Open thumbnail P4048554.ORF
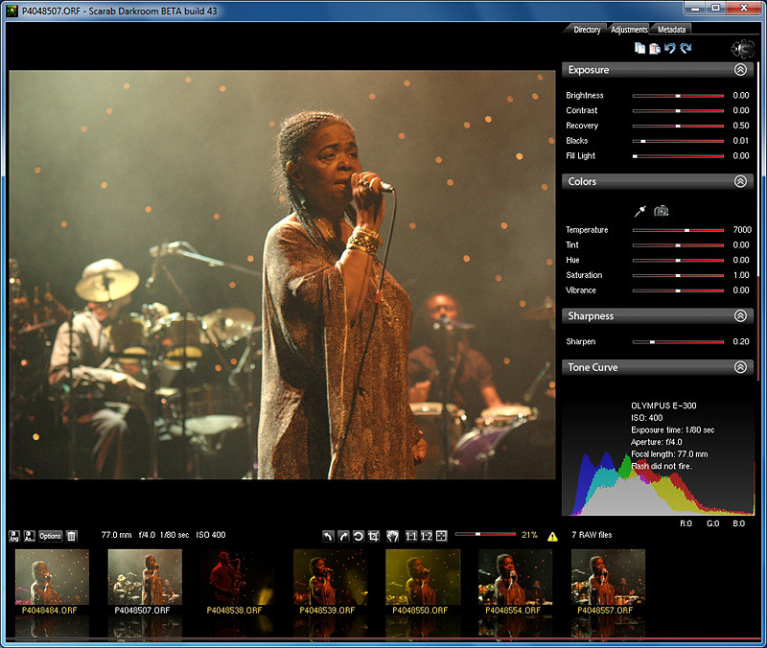 click(x=516, y=577)
